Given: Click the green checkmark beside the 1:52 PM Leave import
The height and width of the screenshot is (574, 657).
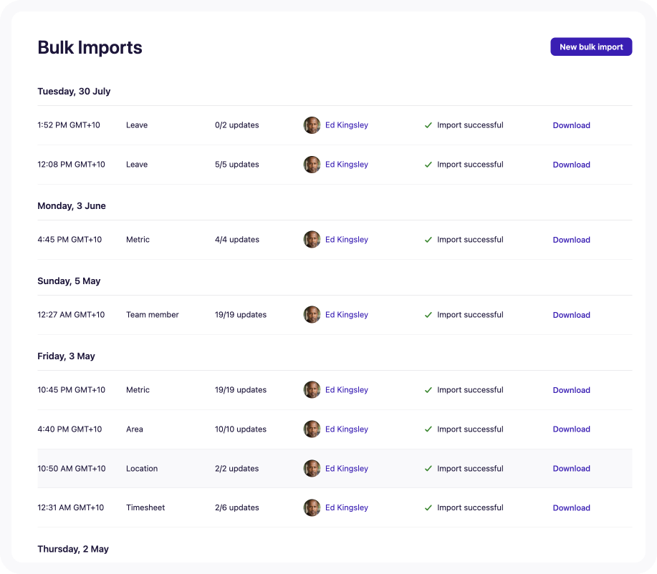Looking at the screenshot, I should coord(428,125).
